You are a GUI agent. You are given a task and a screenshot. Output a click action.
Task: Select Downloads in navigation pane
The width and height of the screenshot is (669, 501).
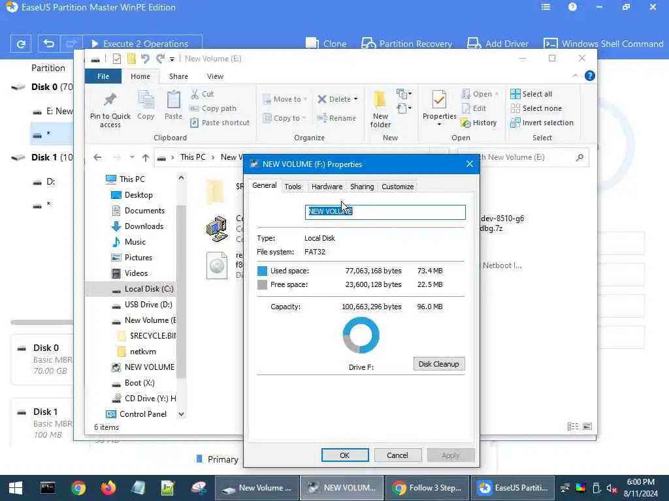tap(143, 226)
